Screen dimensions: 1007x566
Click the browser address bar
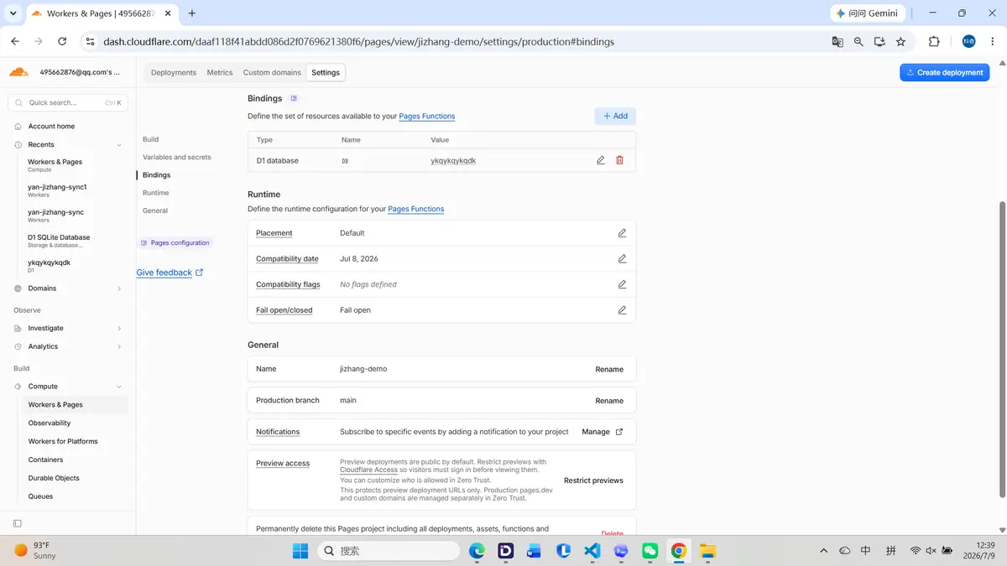453,41
